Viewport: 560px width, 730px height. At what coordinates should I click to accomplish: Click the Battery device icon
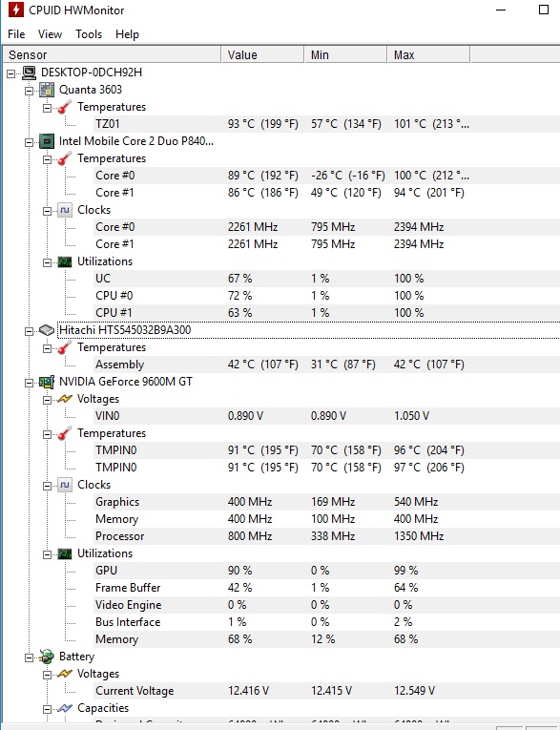coord(47,657)
